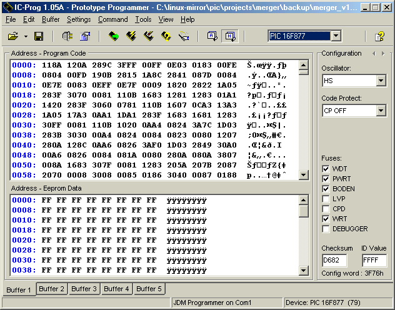The width and height of the screenshot is (395, 310).
Task: Click the Save File floppy icon
Action: [38, 37]
